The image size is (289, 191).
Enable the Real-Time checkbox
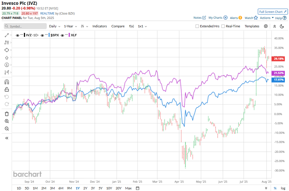click(223, 26)
